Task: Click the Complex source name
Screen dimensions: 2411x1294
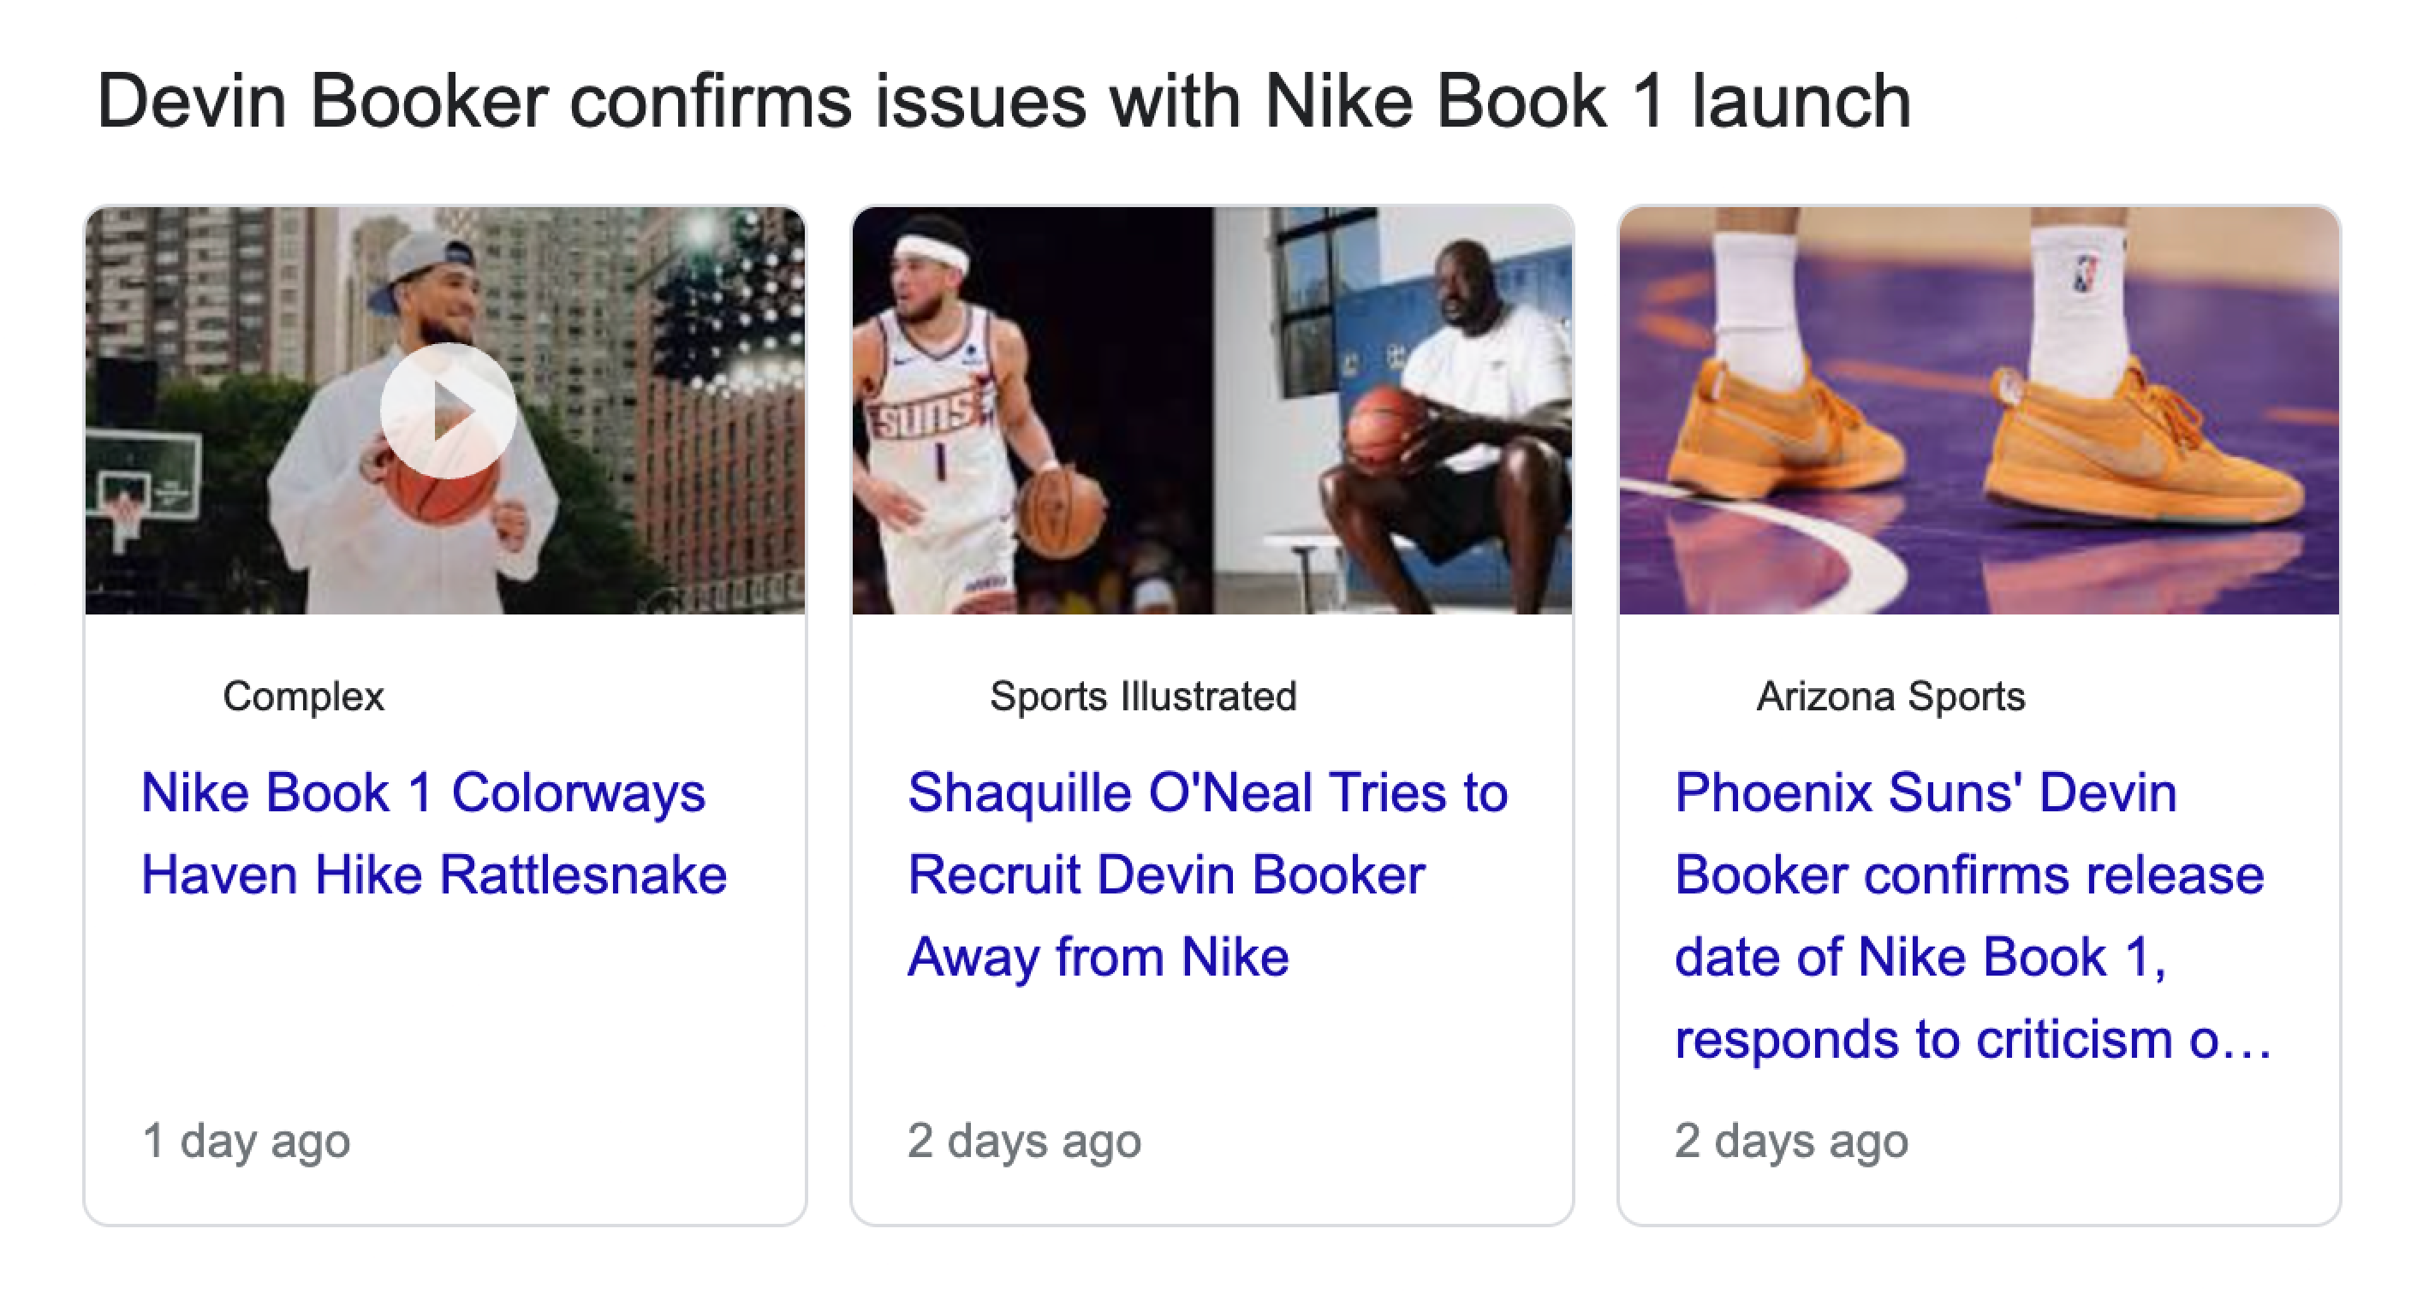Action: tap(303, 696)
